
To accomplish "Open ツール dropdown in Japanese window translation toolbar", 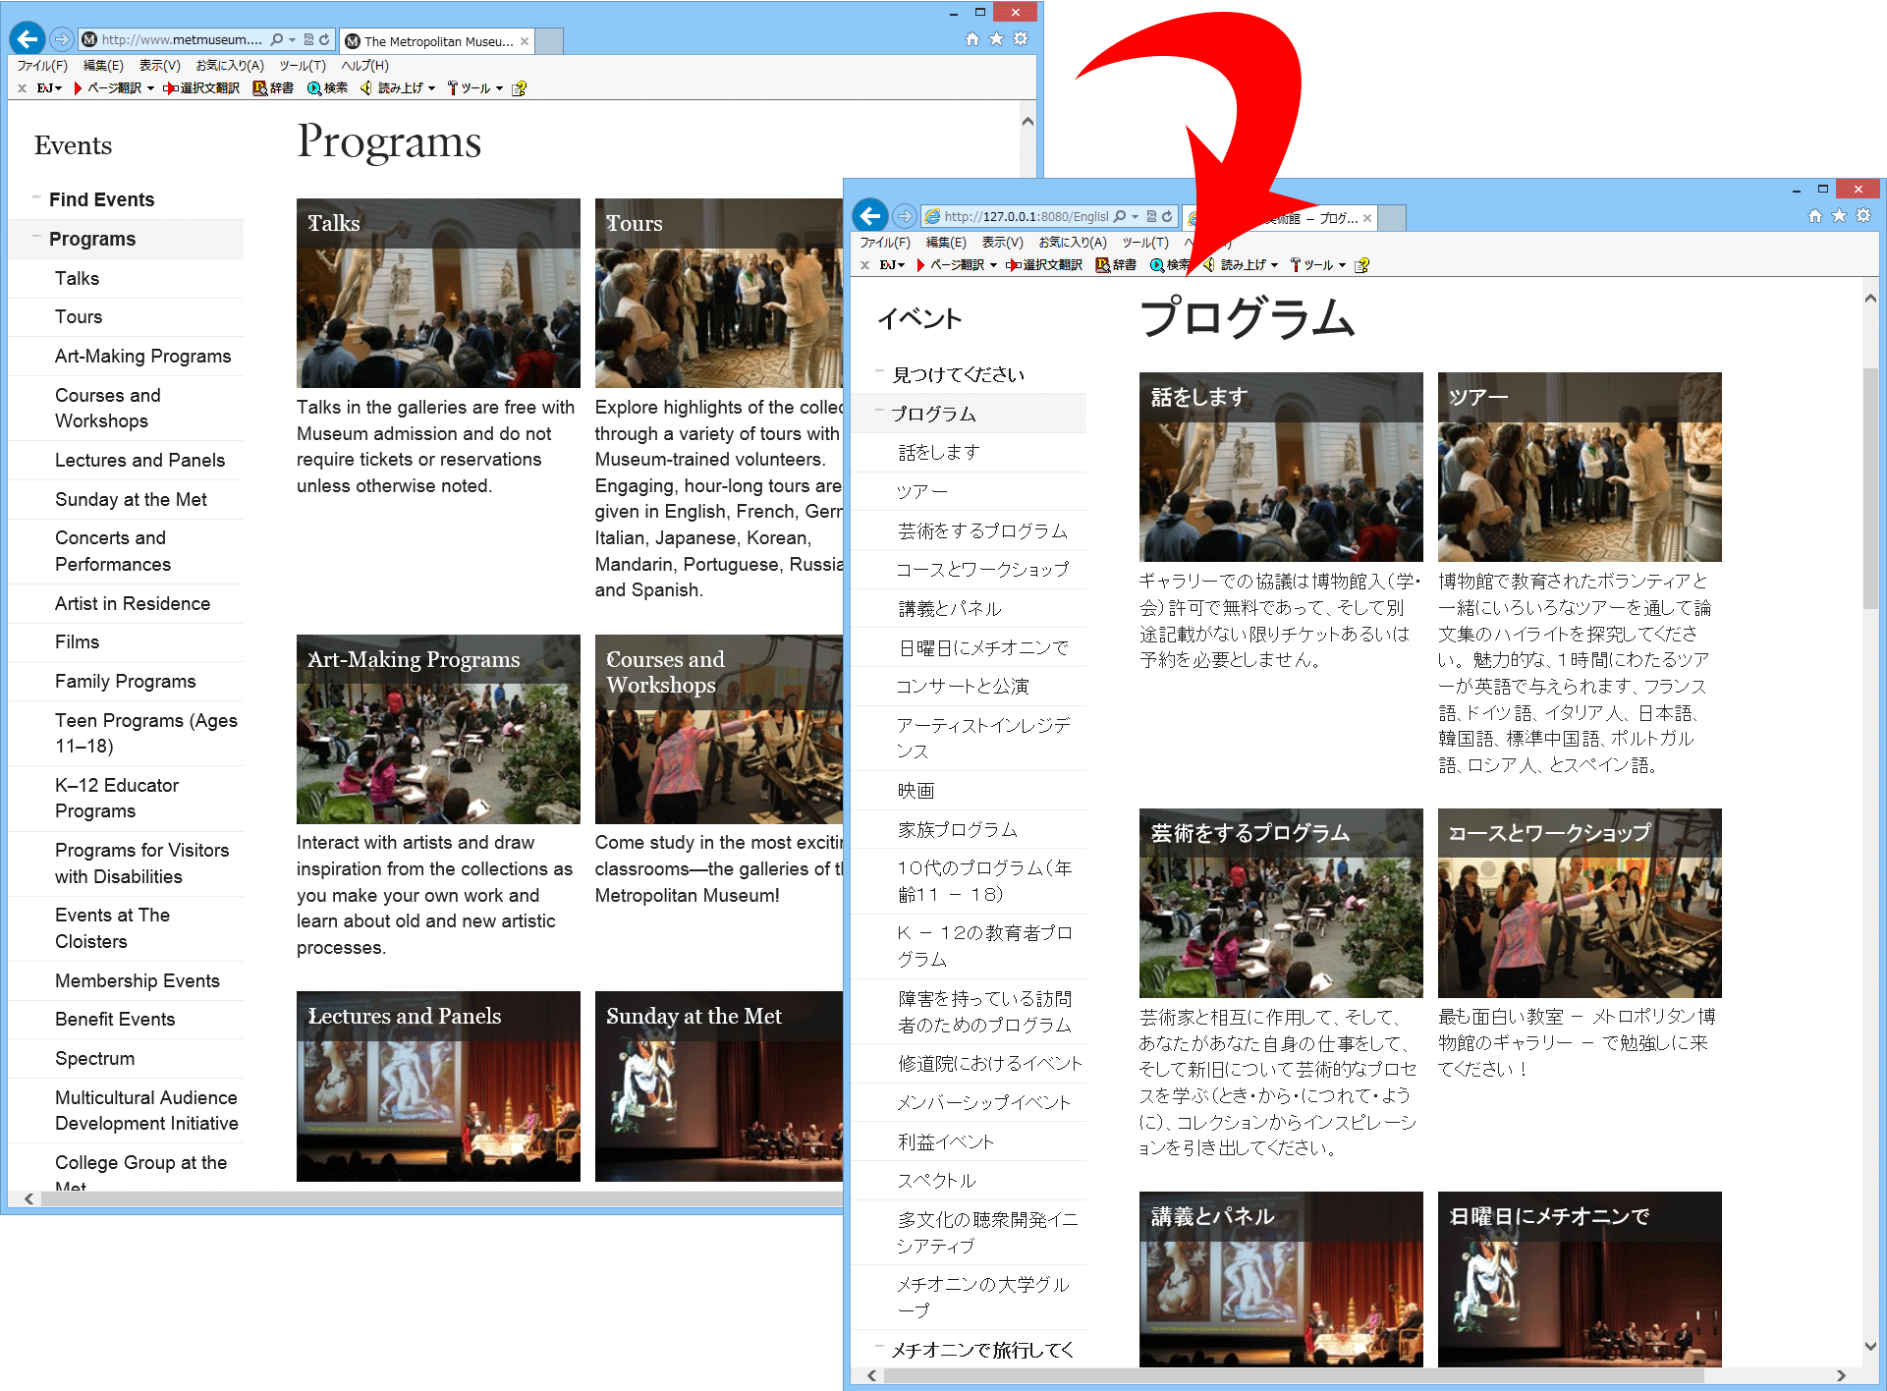I will pos(1342,265).
